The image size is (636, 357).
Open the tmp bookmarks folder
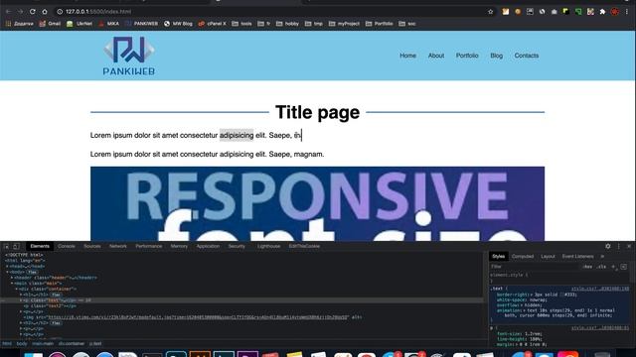[x=314, y=24]
